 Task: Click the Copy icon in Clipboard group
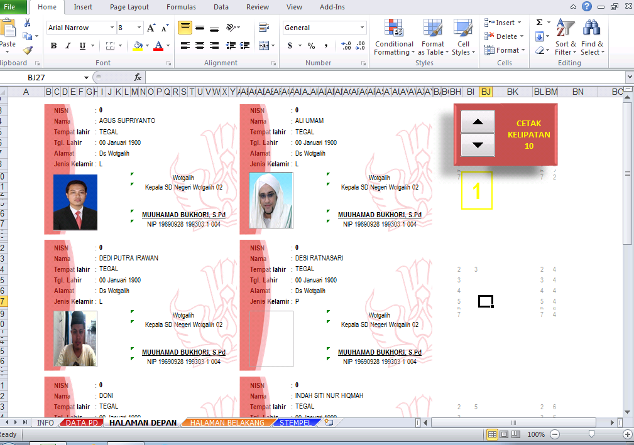click(x=28, y=36)
